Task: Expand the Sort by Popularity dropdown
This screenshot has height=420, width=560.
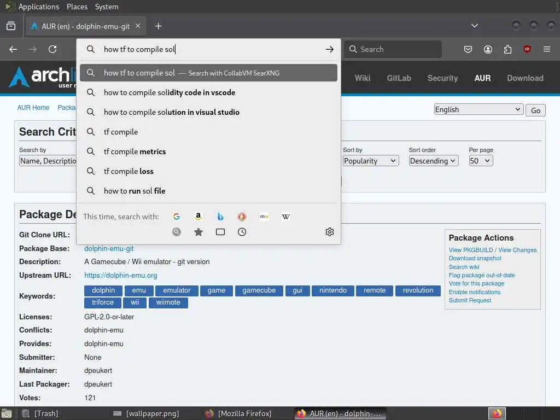Action: tap(371, 161)
